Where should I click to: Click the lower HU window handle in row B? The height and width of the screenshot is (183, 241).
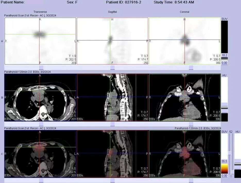point(225,111)
